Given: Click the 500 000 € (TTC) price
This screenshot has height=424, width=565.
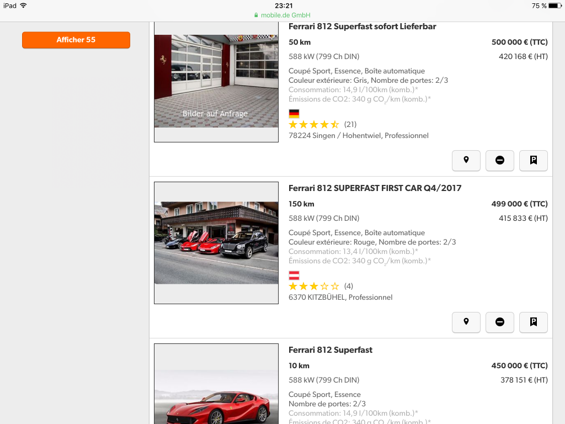Looking at the screenshot, I should [519, 42].
